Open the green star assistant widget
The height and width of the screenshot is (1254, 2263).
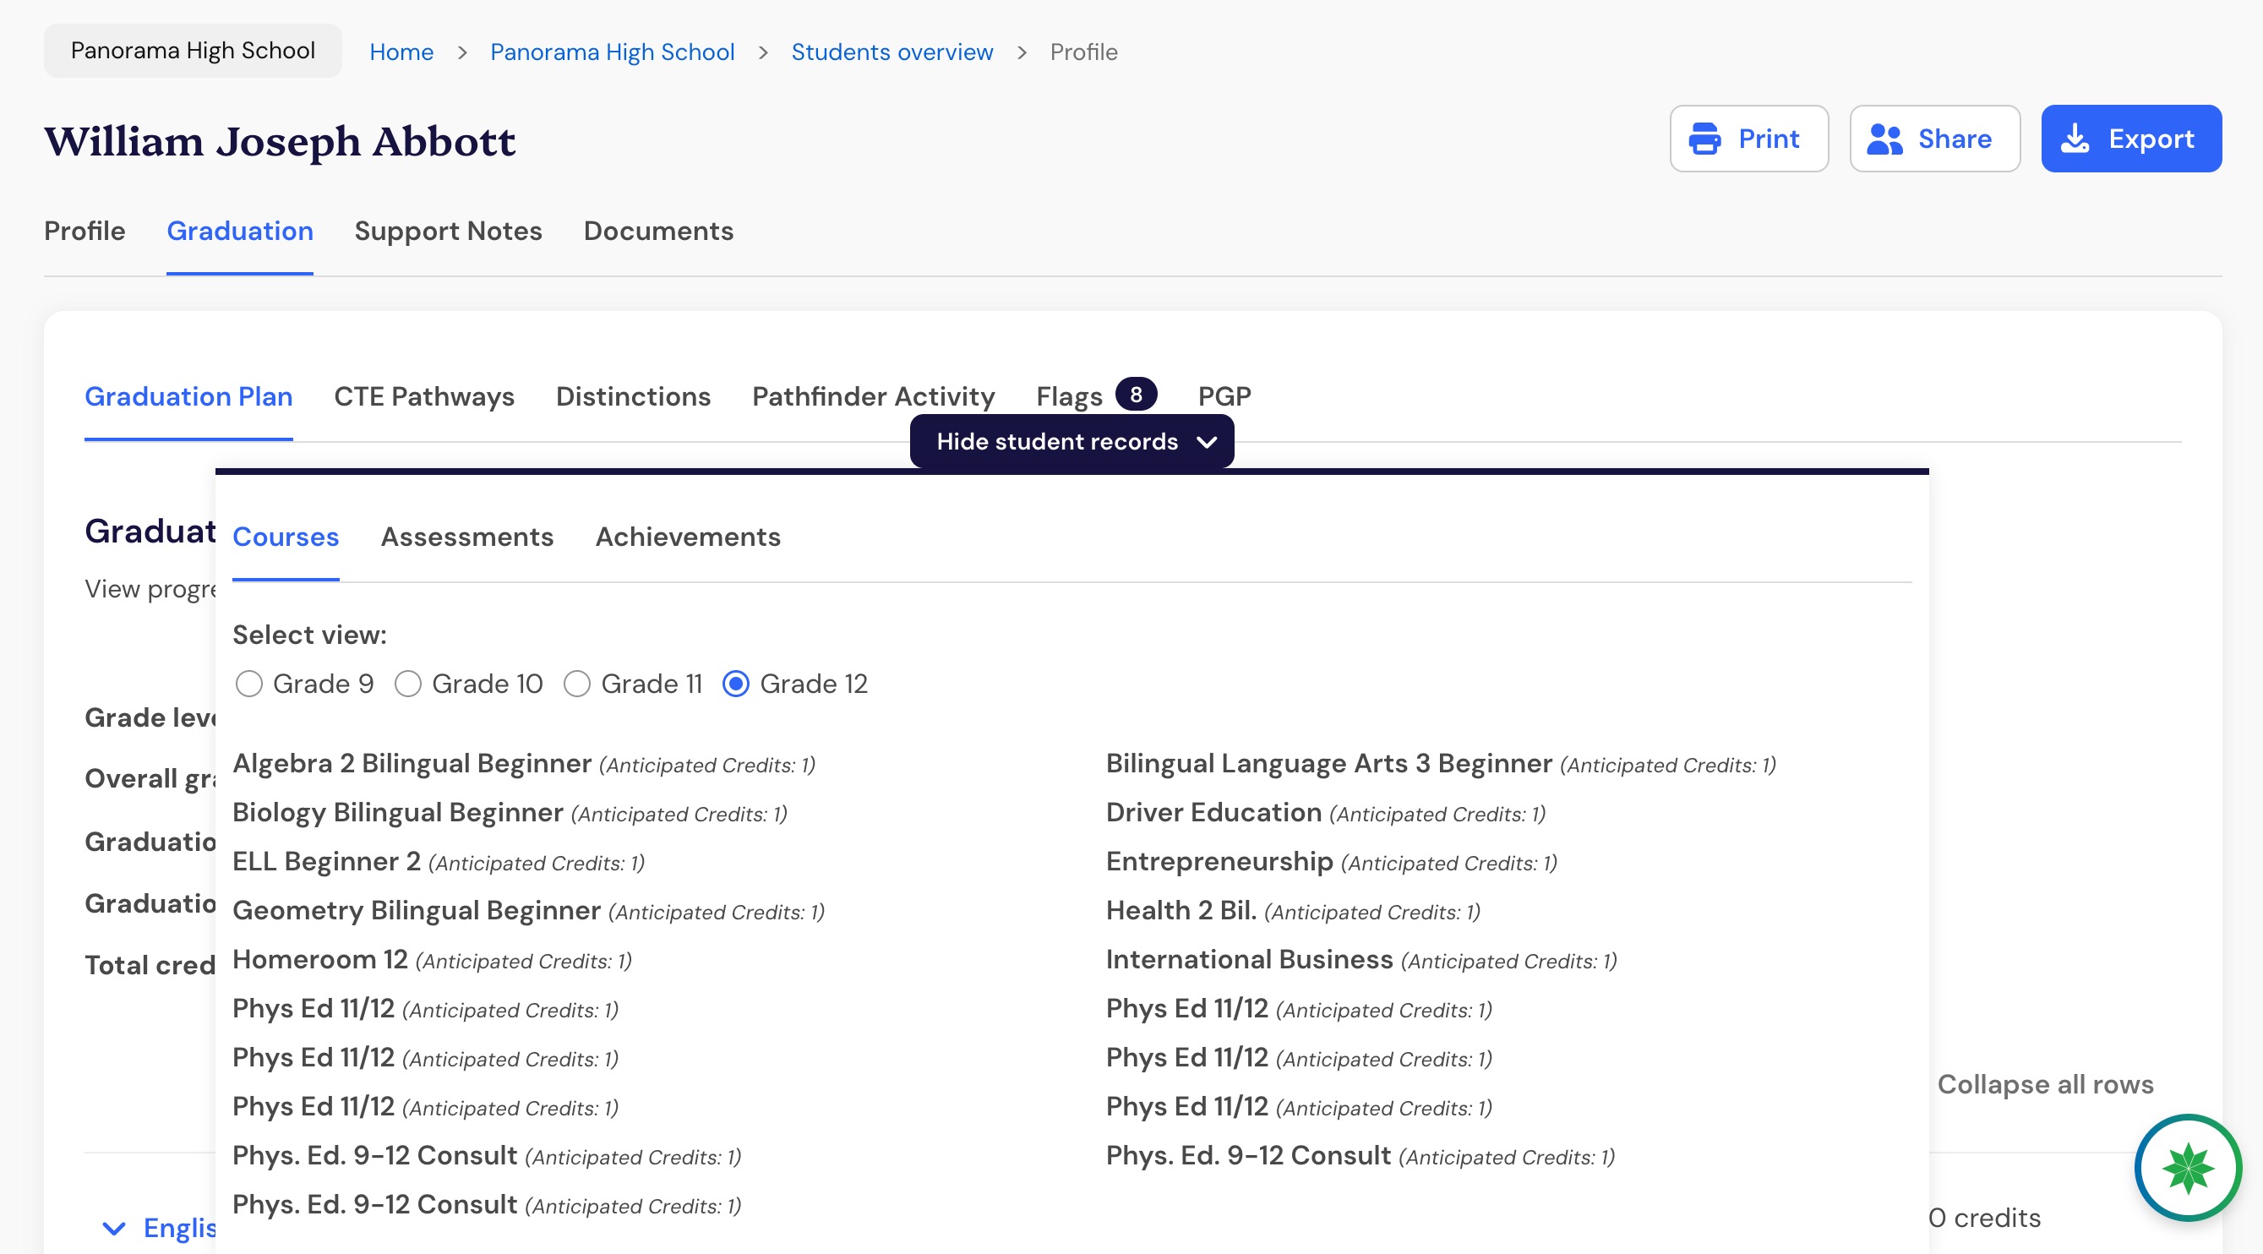(x=2188, y=1168)
